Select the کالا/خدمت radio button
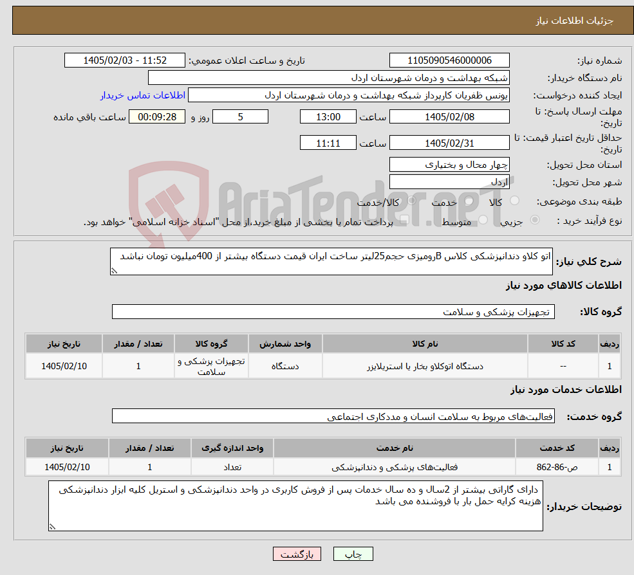This screenshot has height=575, width=634. (x=411, y=201)
